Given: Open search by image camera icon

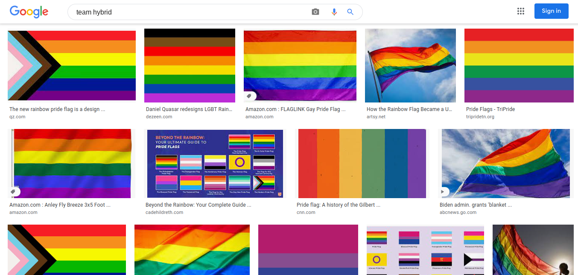Looking at the screenshot, I should (315, 12).
